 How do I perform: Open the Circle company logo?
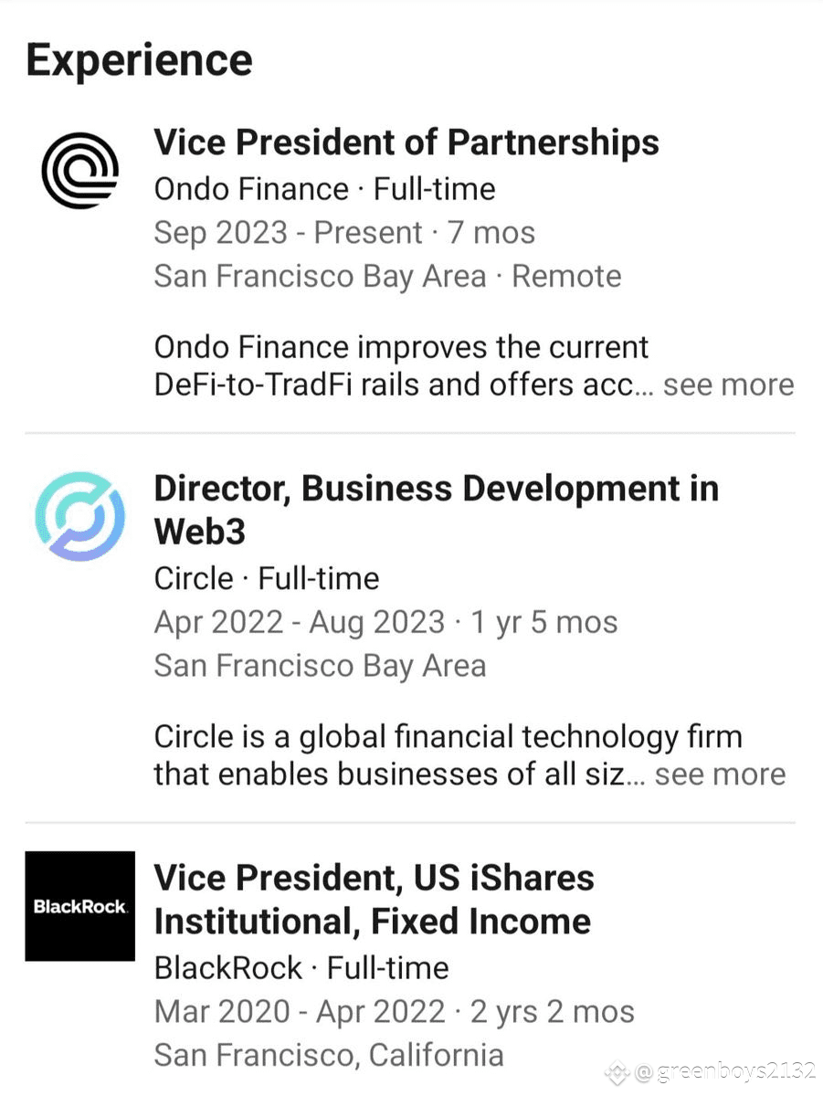coord(79,516)
